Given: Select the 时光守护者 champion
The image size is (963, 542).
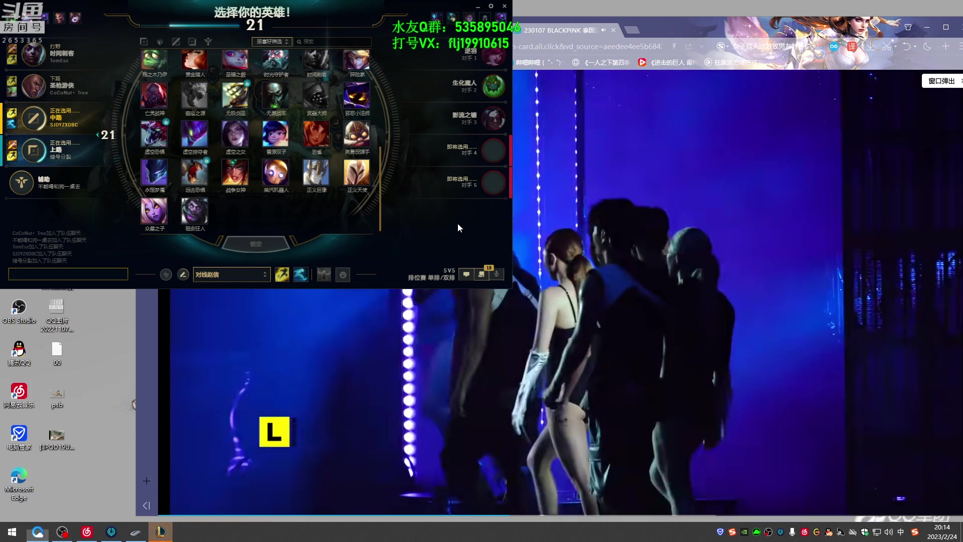Looking at the screenshot, I should pyautogui.click(x=276, y=59).
